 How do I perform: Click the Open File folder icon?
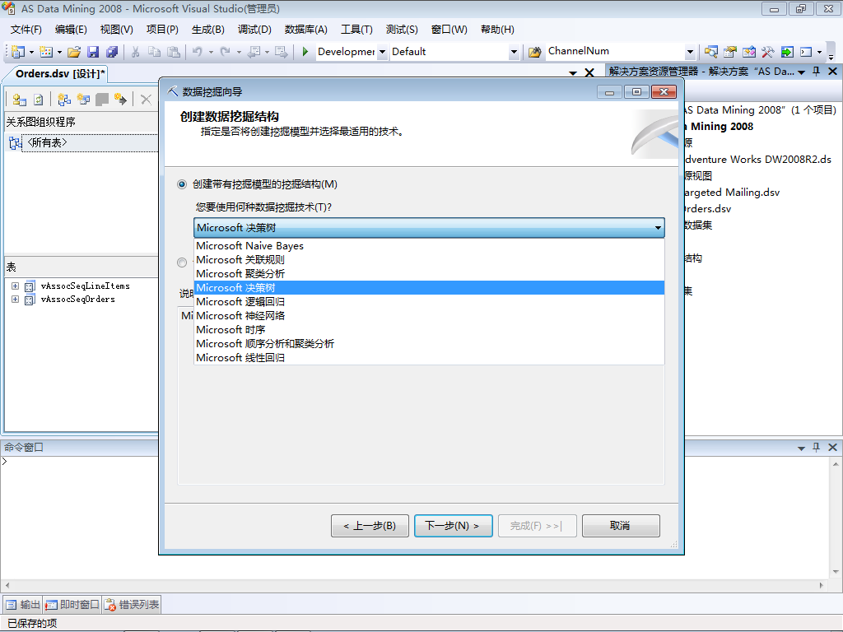pos(74,52)
